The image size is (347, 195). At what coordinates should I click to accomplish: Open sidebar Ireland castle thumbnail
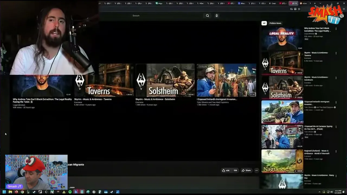pyautogui.click(x=282, y=112)
